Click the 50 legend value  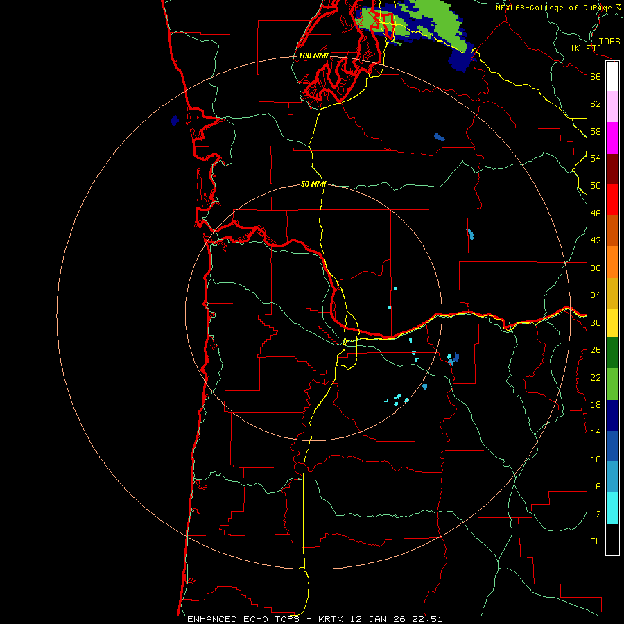click(x=596, y=186)
